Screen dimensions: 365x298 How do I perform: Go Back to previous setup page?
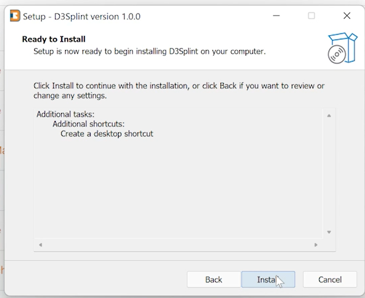tap(214, 279)
